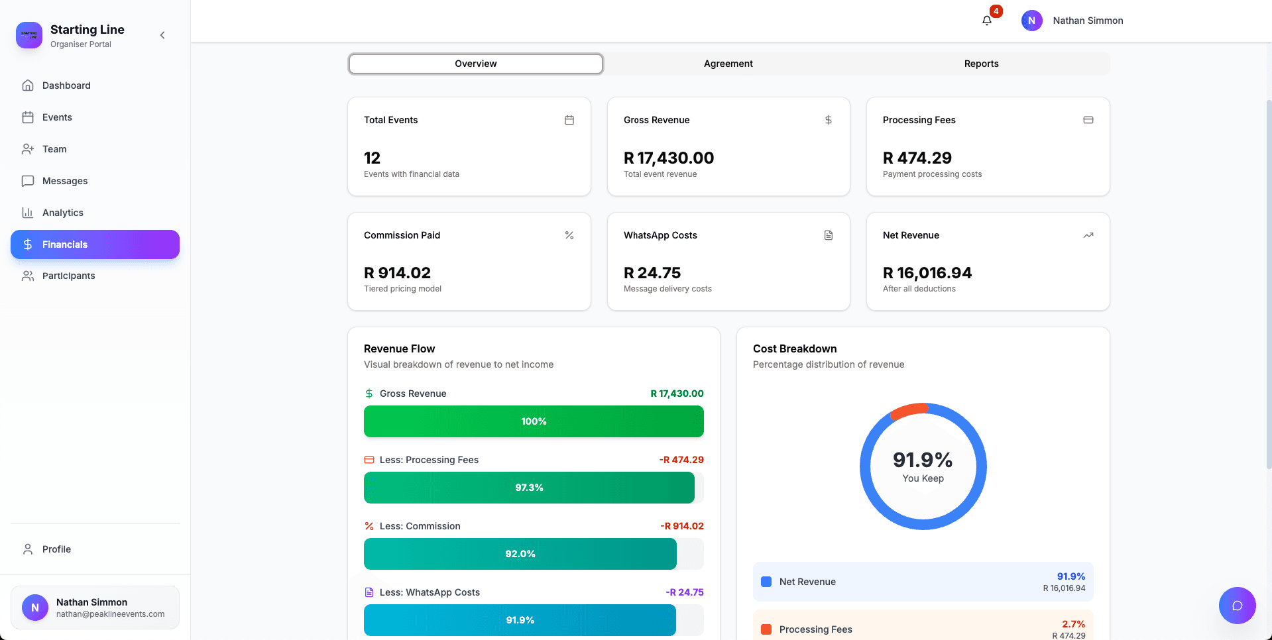Screen dimensions: 1272x640
Task: Open notifications via the bell icon
Action: tap(986, 21)
